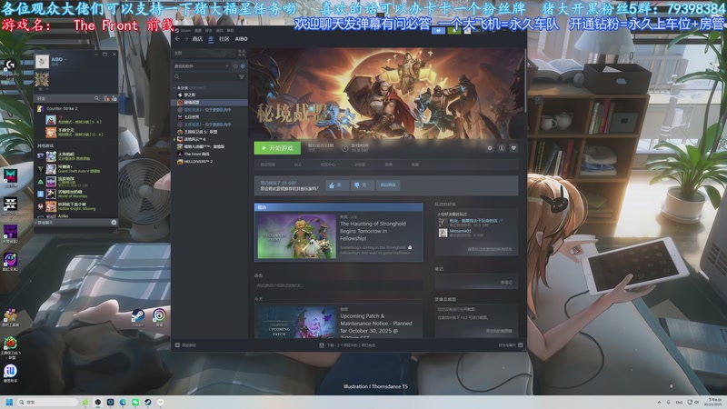The image size is (727, 409).
Task: Collapse the 未分类 uncategorized game list
Action: [175, 87]
